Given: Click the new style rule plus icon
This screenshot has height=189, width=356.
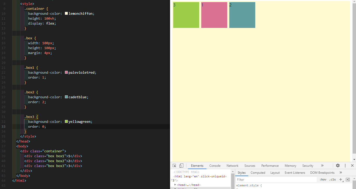Looking at the screenshot, I should click(x=341, y=179).
